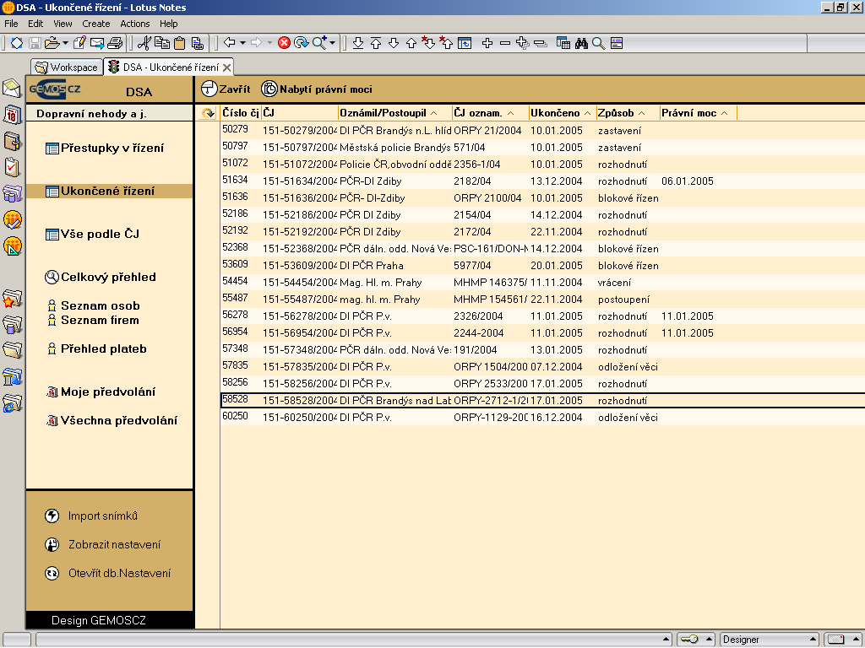
Task: Click the Navigate Next down-arrow icon
Action: [x=394, y=43]
